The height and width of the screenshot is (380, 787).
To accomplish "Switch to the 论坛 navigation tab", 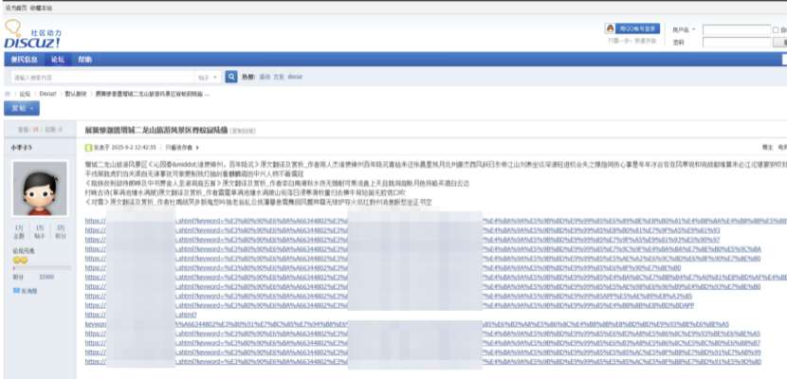I will (x=57, y=59).
